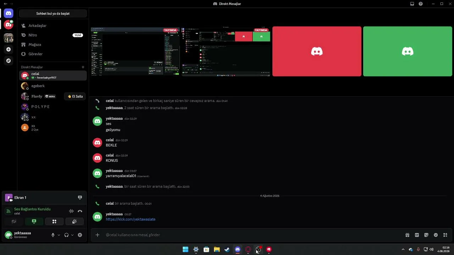Open Discord Direct Messages home icon

pyautogui.click(x=9, y=13)
